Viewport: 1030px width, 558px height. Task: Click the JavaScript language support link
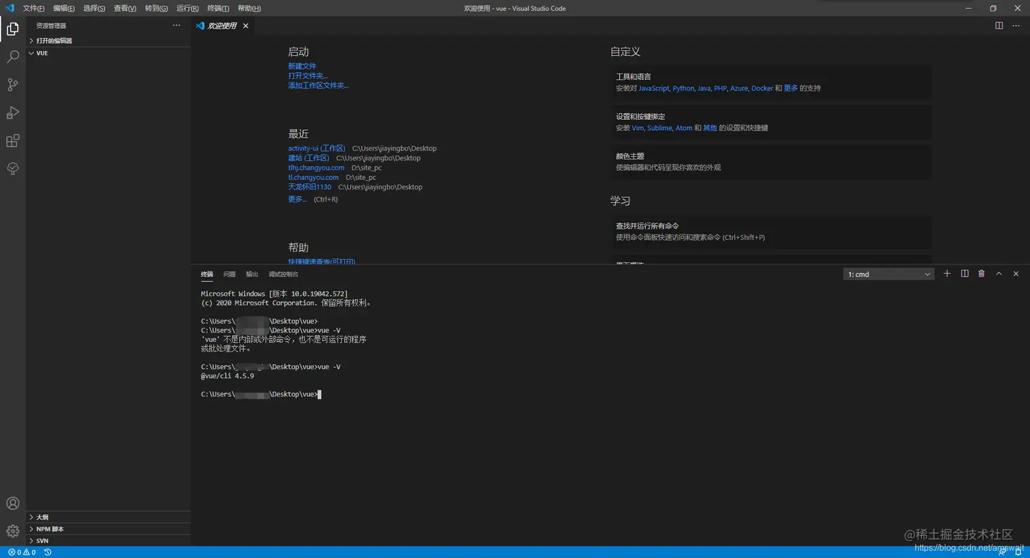pyautogui.click(x=654, y=88)
